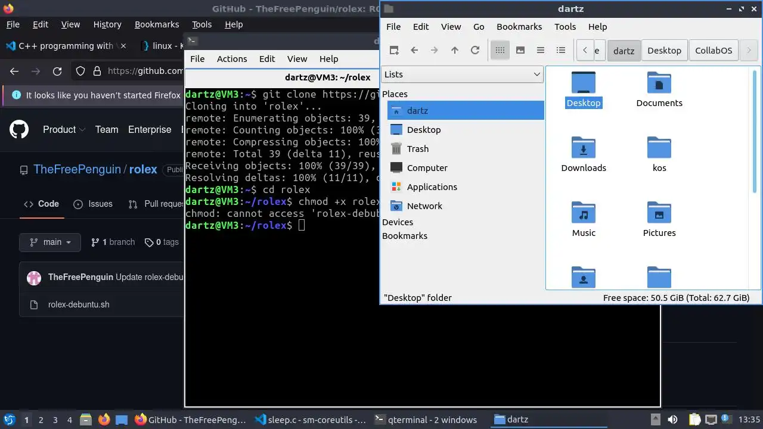Switch to qterminal taskbar entry
Screen dimensions: 763x429
[426, 419]
